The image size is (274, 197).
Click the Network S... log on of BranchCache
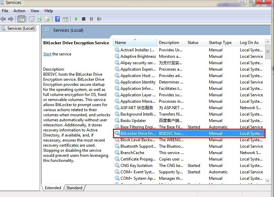point(250,152)
